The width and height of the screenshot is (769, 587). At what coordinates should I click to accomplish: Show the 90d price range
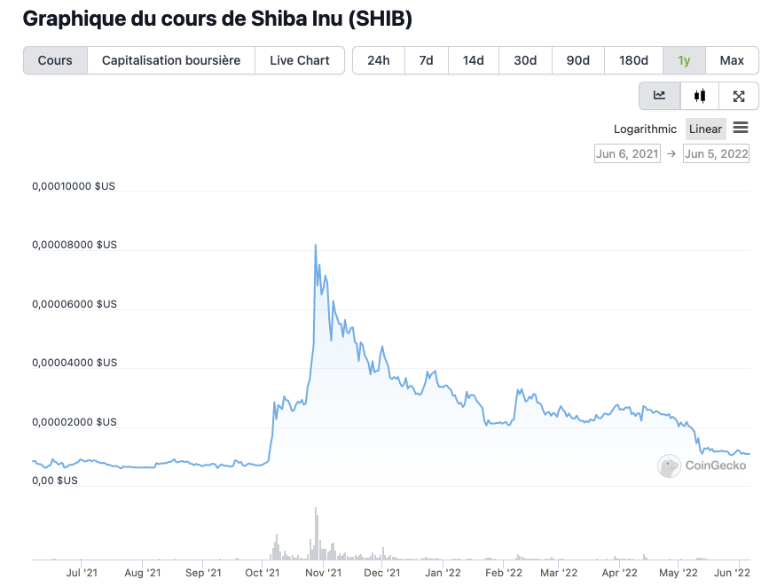578,60
